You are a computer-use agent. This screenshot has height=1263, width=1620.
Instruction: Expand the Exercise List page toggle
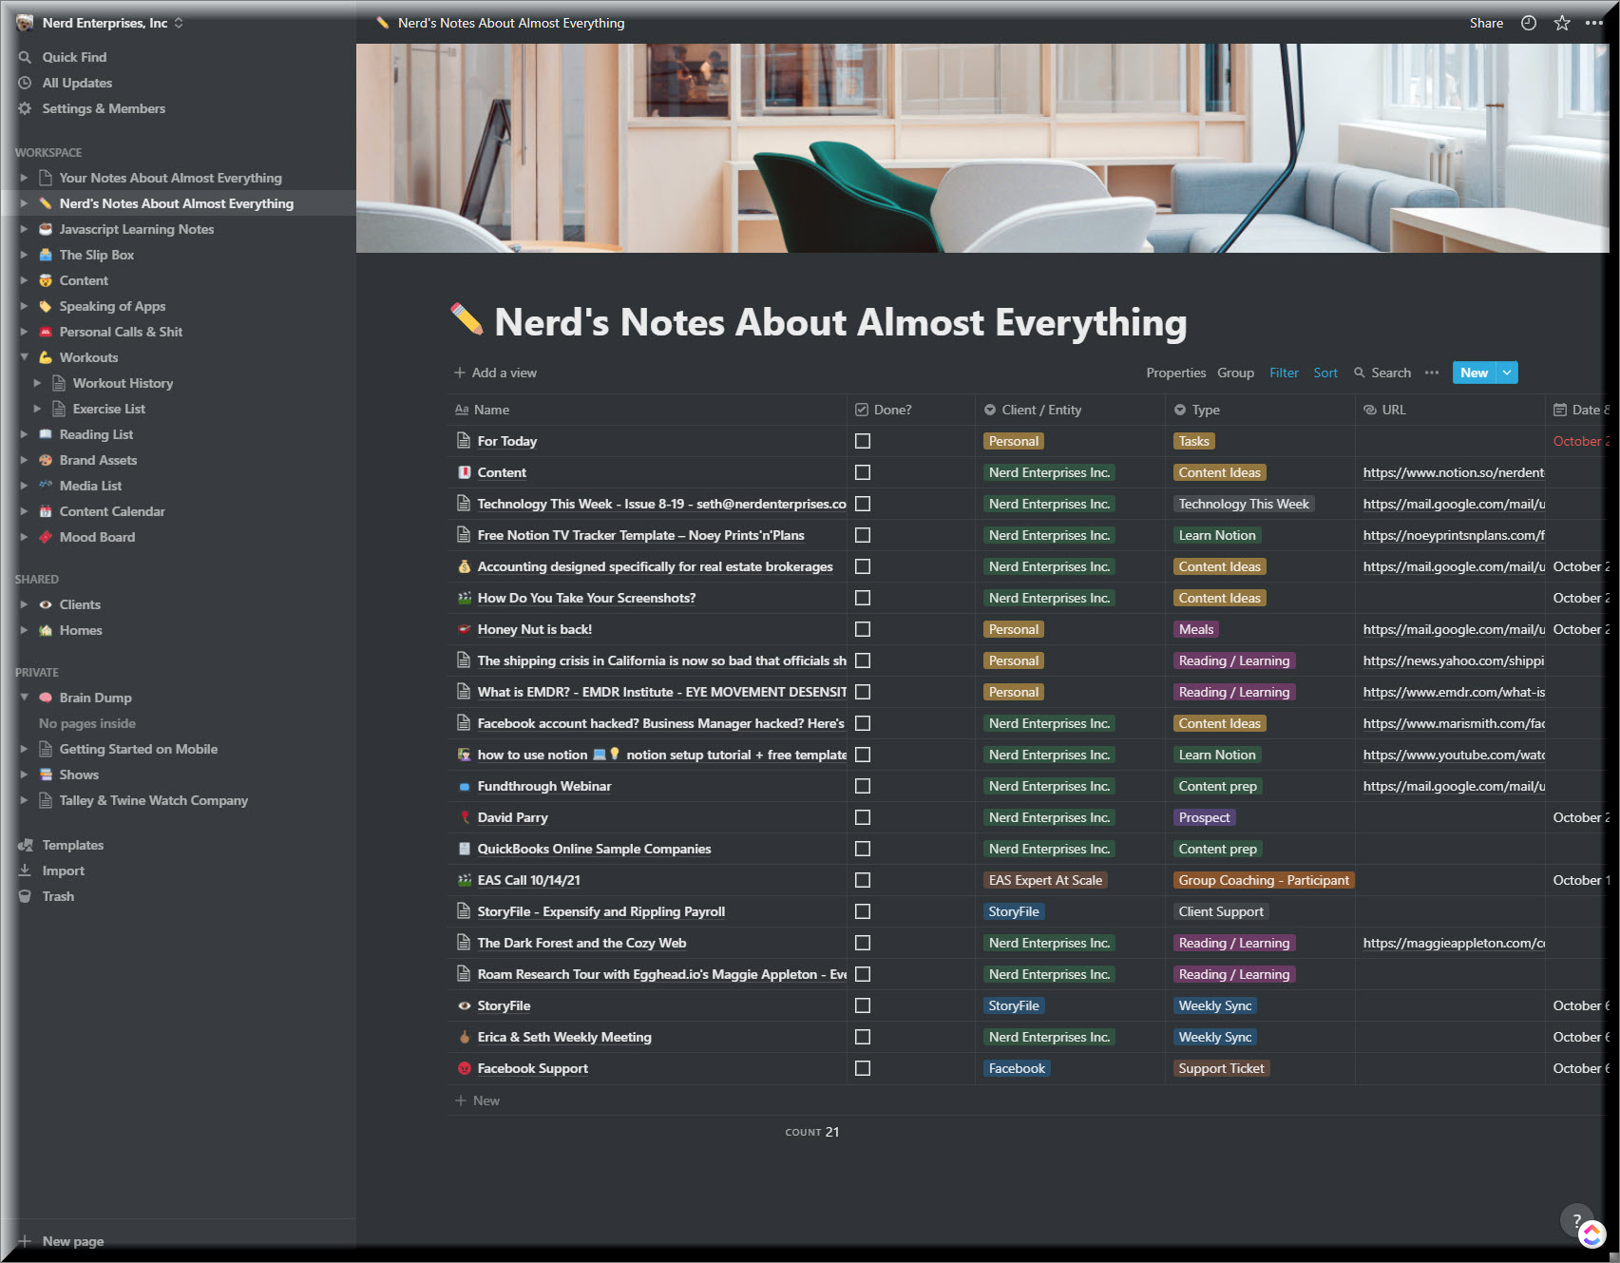(x=37, y=409)
